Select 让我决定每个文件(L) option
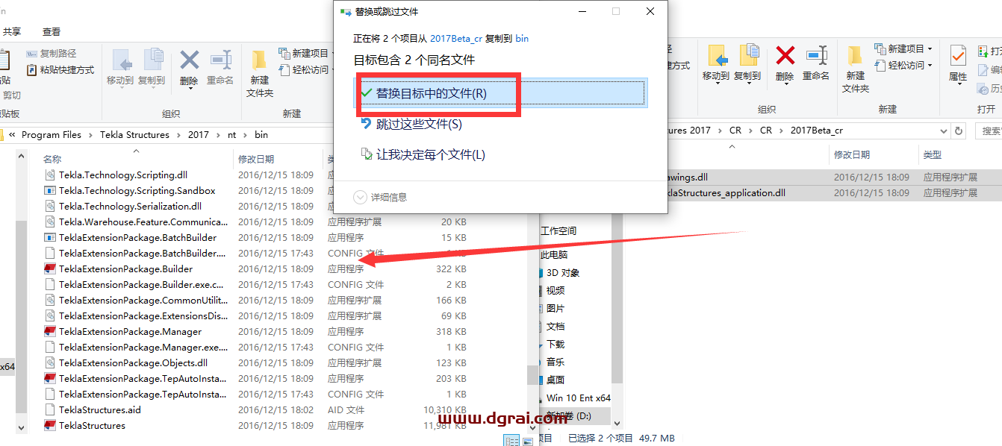 tap(423, 154)
